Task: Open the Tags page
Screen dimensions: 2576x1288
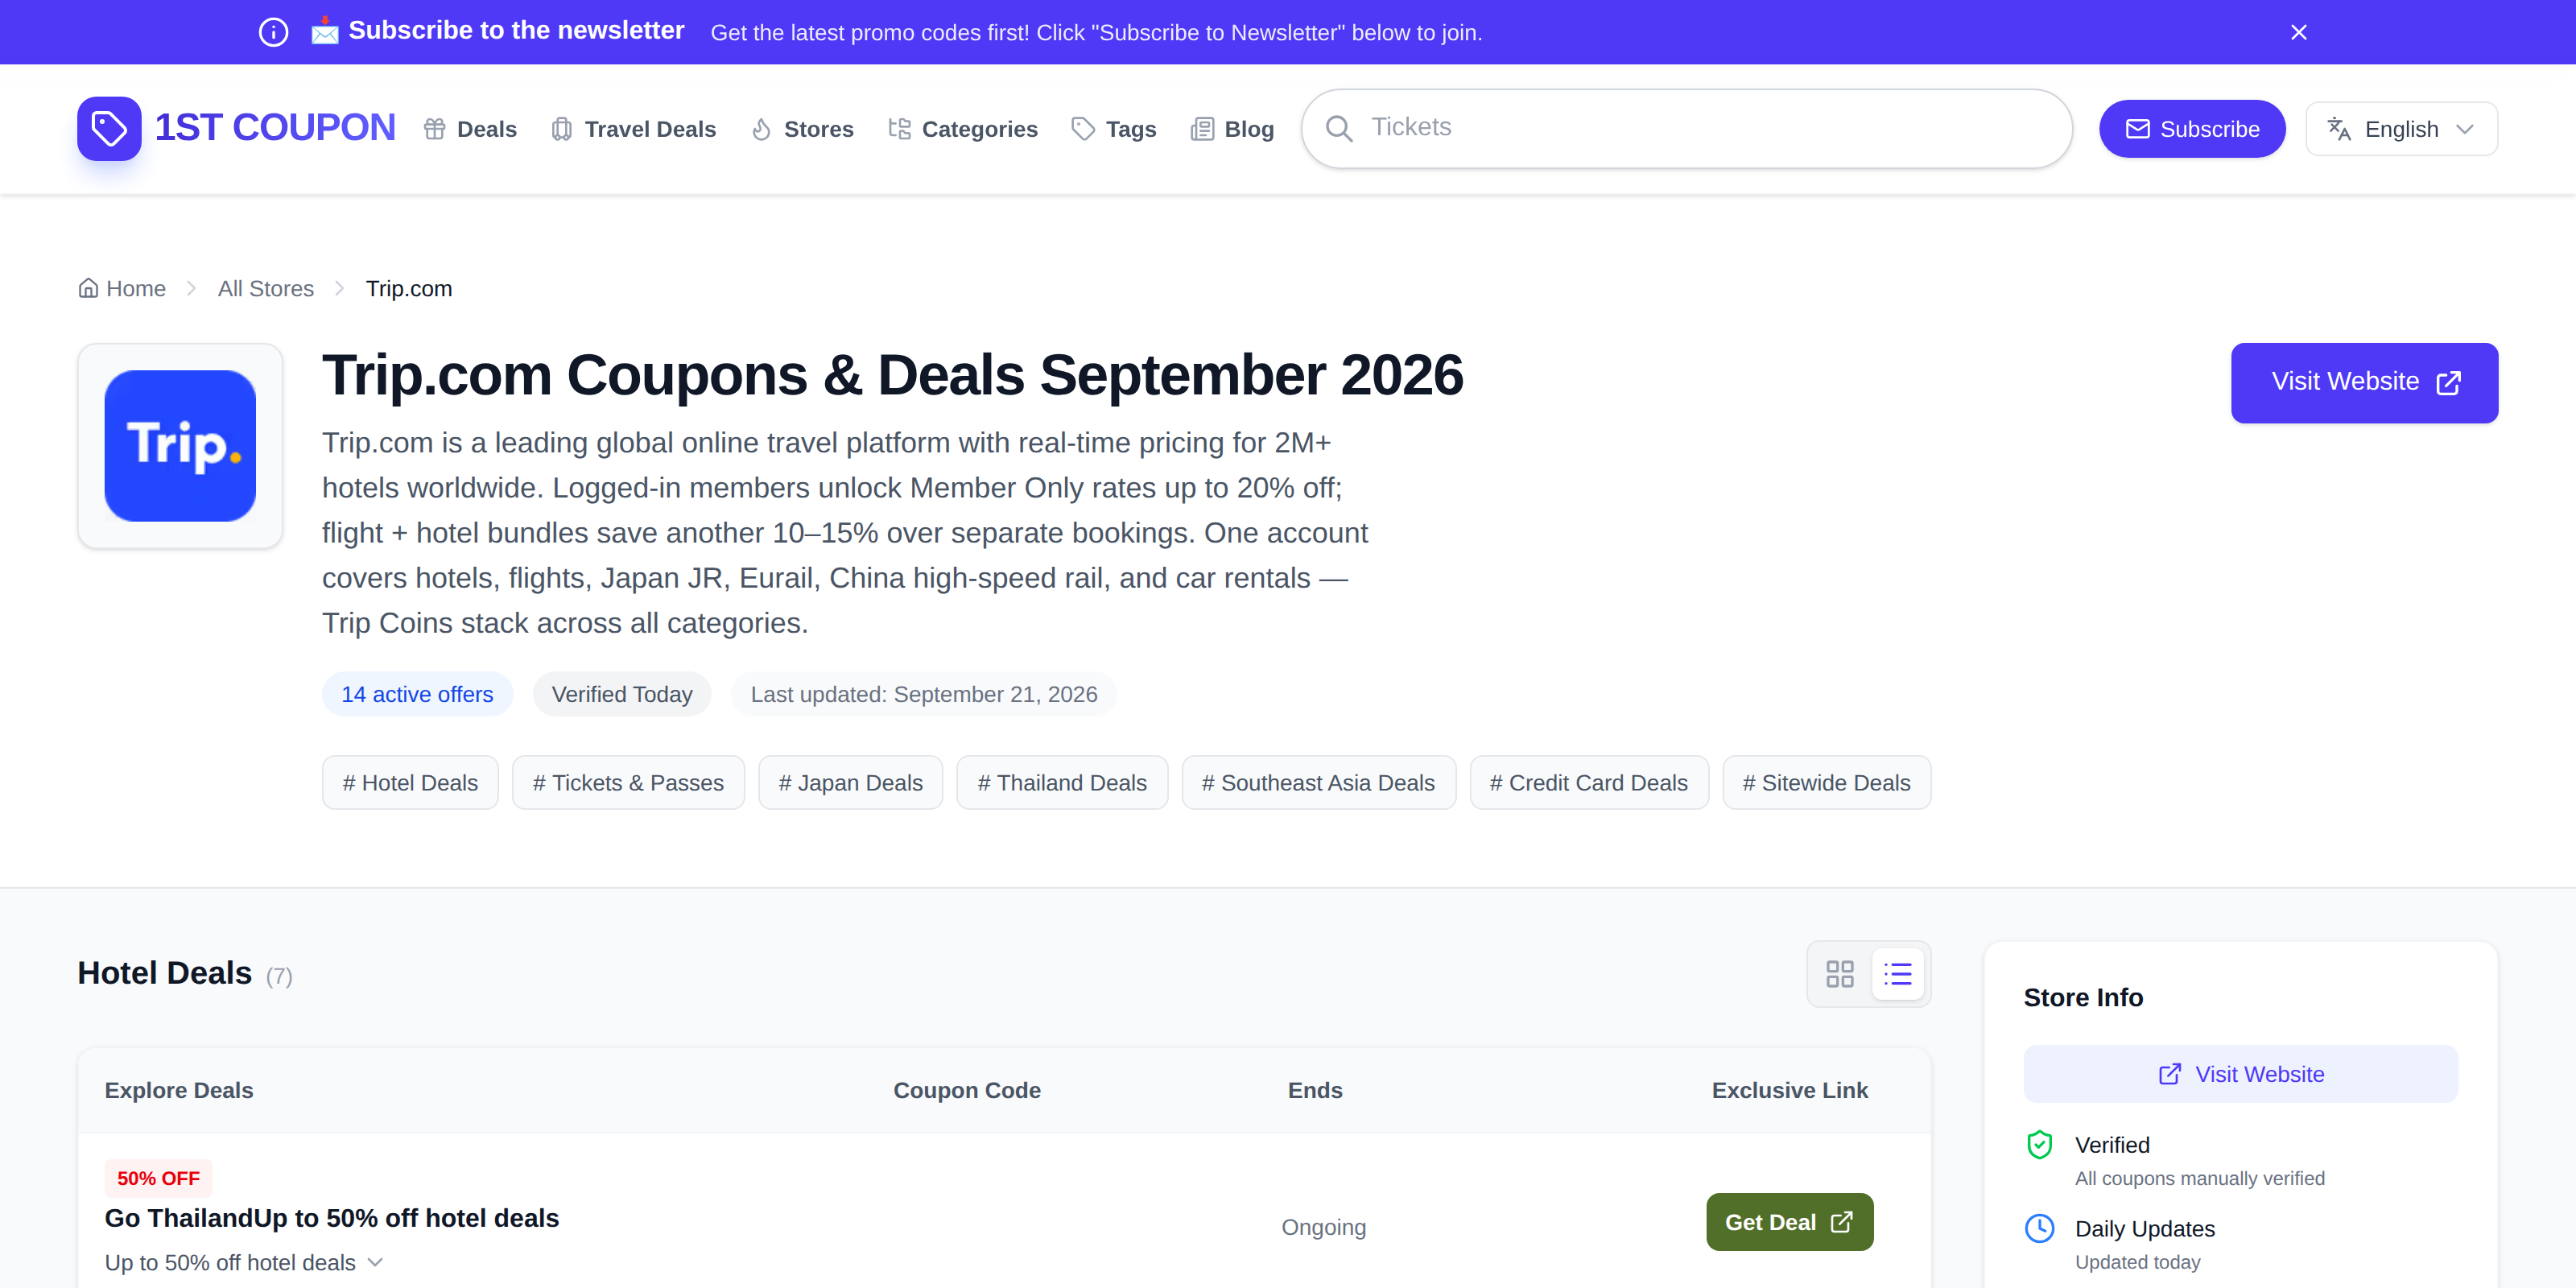Action: pyautogui.click(x=1114, y=129)
